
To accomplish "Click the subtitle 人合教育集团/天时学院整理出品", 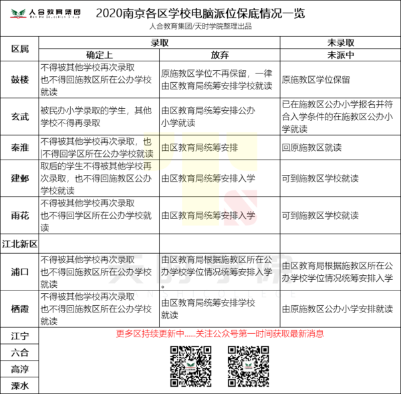I will click(200, 26).
